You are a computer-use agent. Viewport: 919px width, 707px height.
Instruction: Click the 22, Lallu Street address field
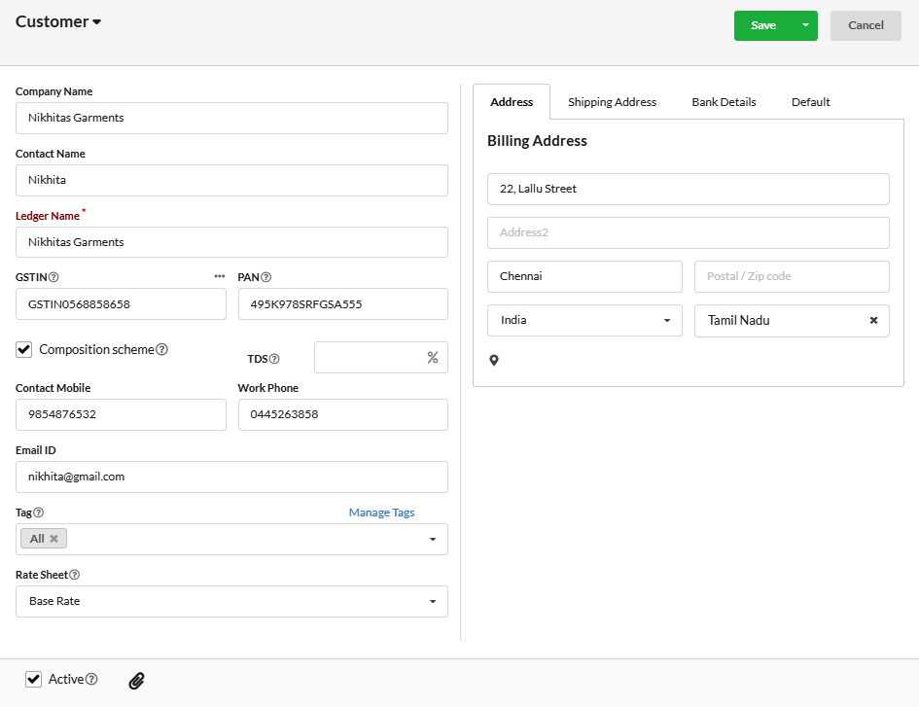[x=689, y=189]
